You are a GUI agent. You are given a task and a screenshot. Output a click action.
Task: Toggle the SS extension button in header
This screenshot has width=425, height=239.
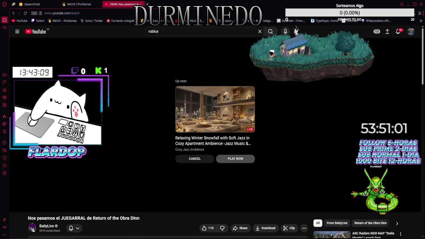(377, 32)
